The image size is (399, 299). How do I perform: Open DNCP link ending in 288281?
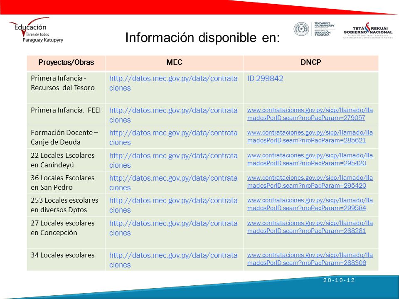coord(310,227)
